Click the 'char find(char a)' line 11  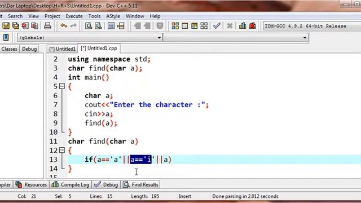[103, 141]
